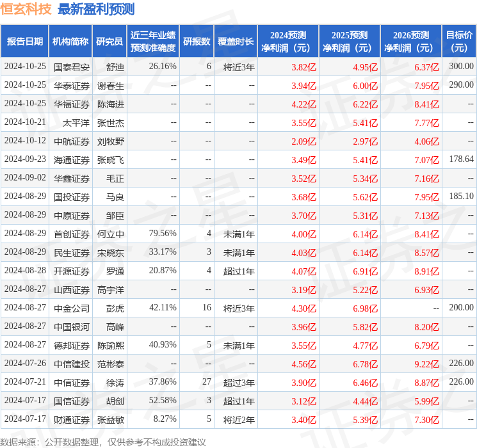Screen dimensions: 477x448
Task: Select the 华福证券 institution cell
Action: pyautogui.click(x=72, y=104)
